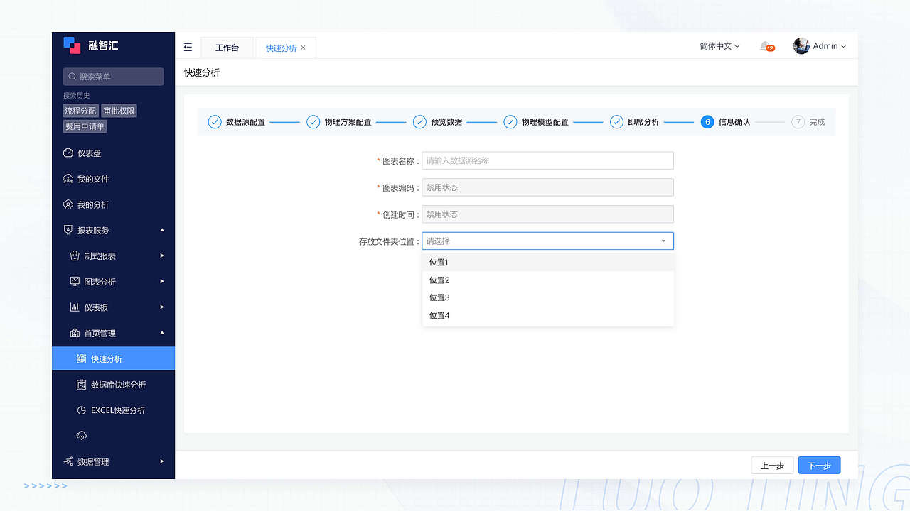The height and width of the screenshot is (511, 910).
Task: Click the 仪表盘 dashboard icon
Action: point(68,153)
